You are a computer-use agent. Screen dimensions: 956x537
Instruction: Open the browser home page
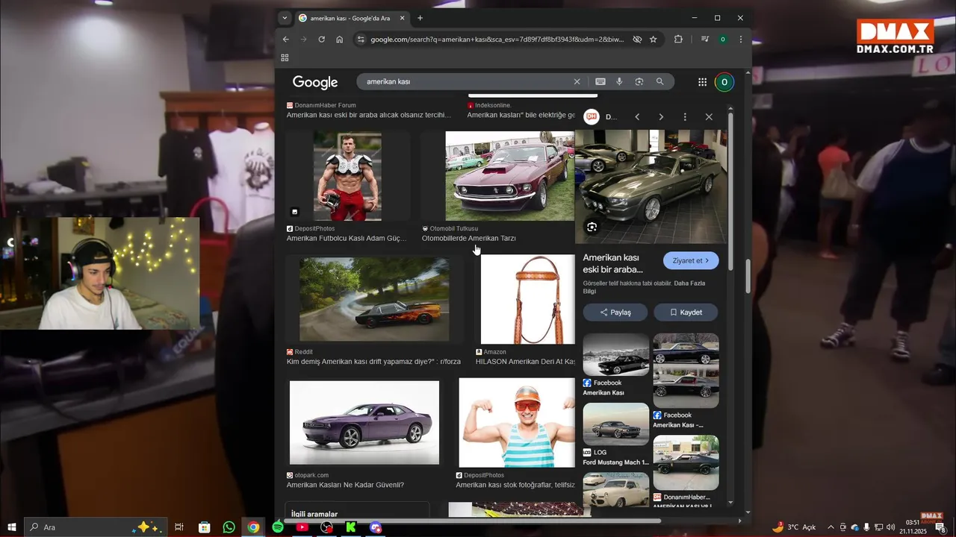coord(340,40)
